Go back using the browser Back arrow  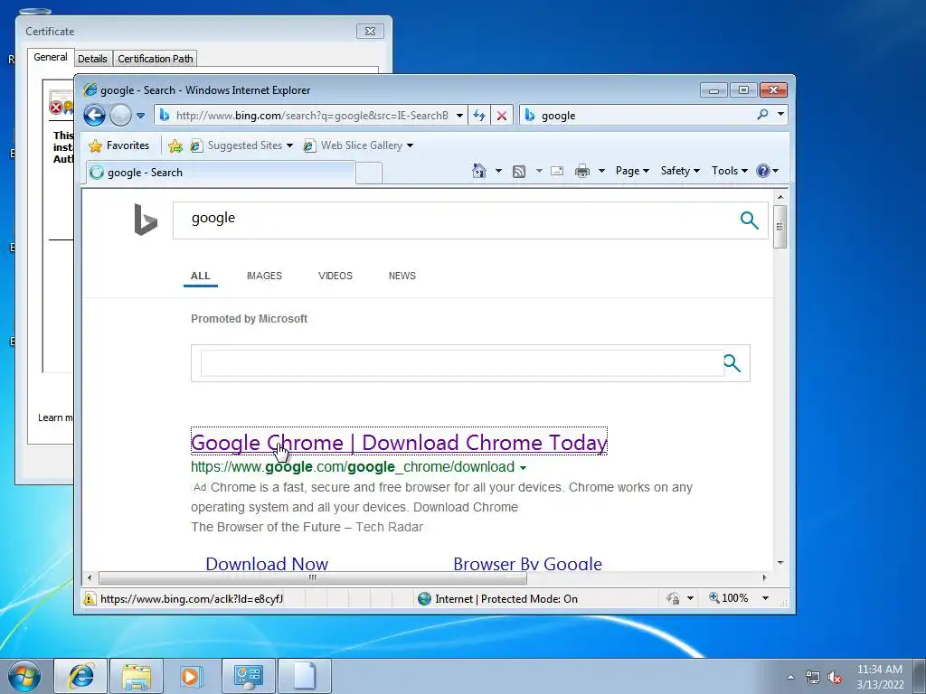94,115
